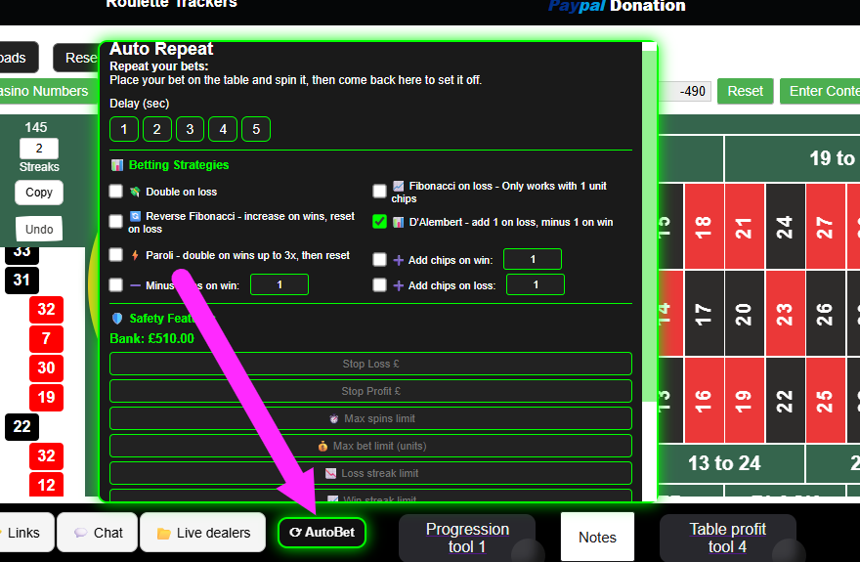Undo the last entered number
Viewport: 860px width, 562px height.
(x=39, y=229)
